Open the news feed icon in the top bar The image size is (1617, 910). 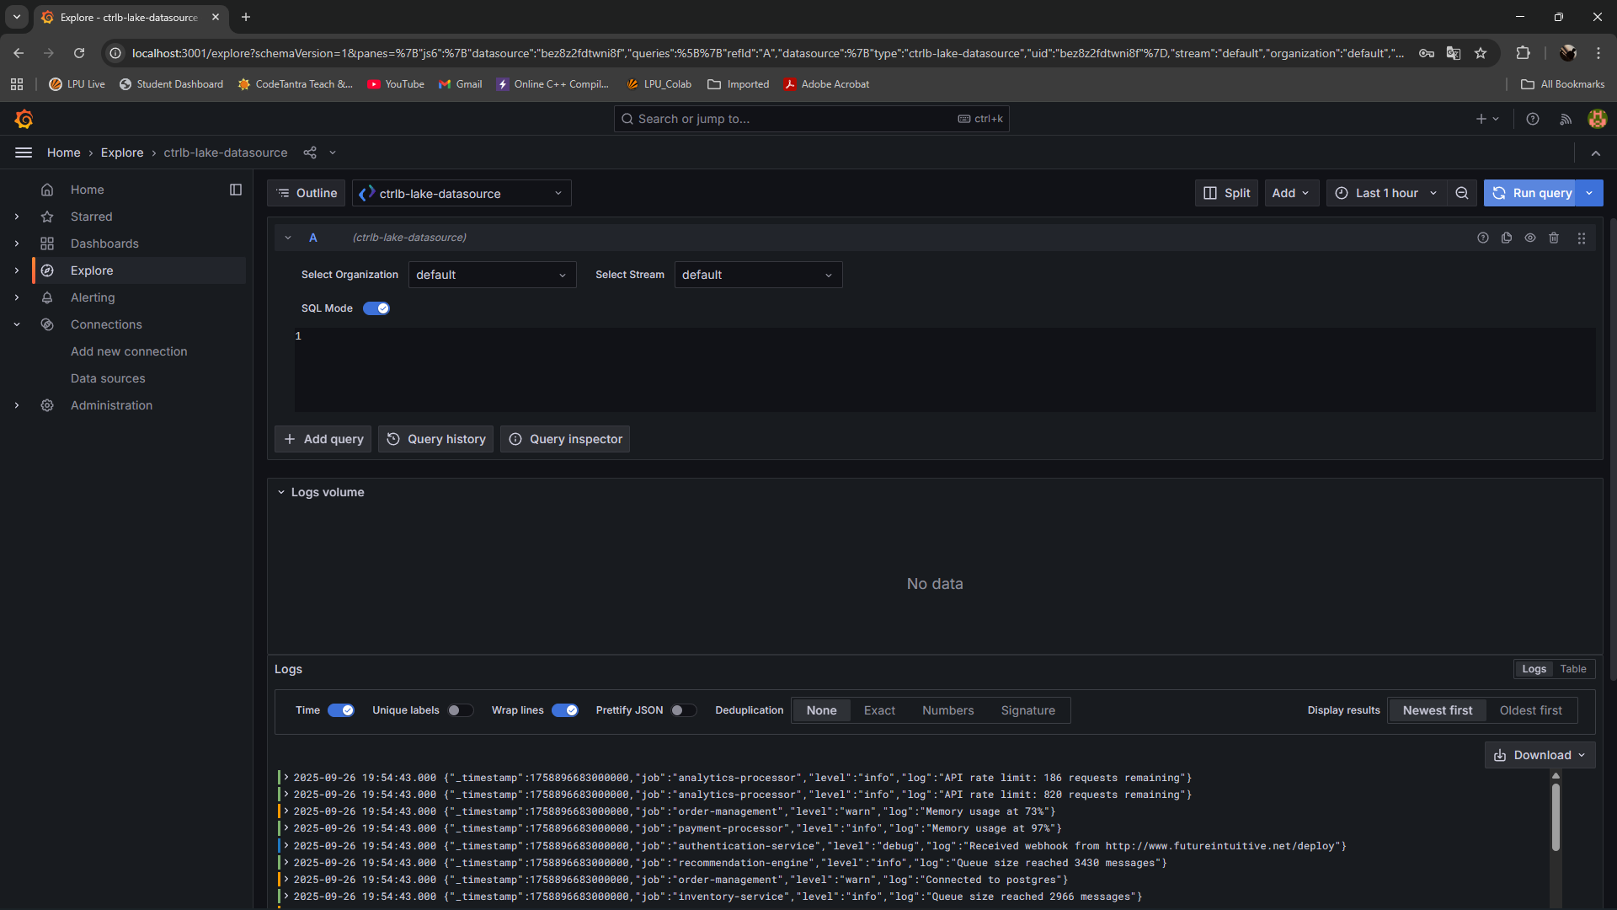1566,119
